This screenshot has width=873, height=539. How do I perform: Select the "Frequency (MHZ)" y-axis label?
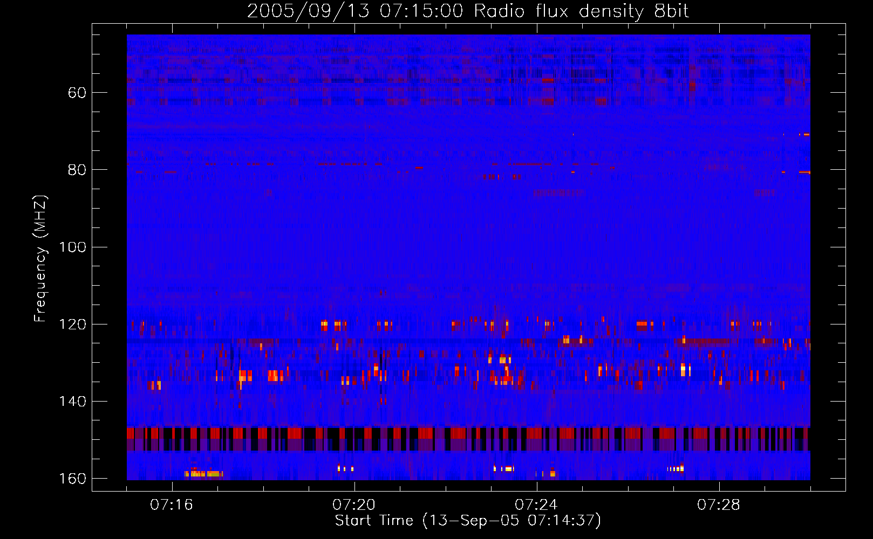pyautogui.click(x=40, y=258)
